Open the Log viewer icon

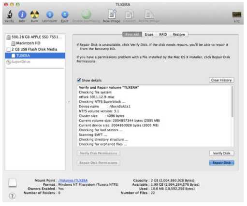tap(236, 16)
